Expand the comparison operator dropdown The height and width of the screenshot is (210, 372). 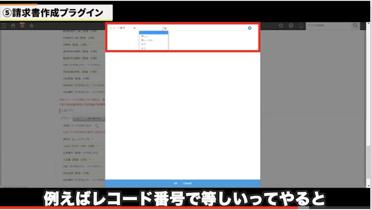pos(153,28)
